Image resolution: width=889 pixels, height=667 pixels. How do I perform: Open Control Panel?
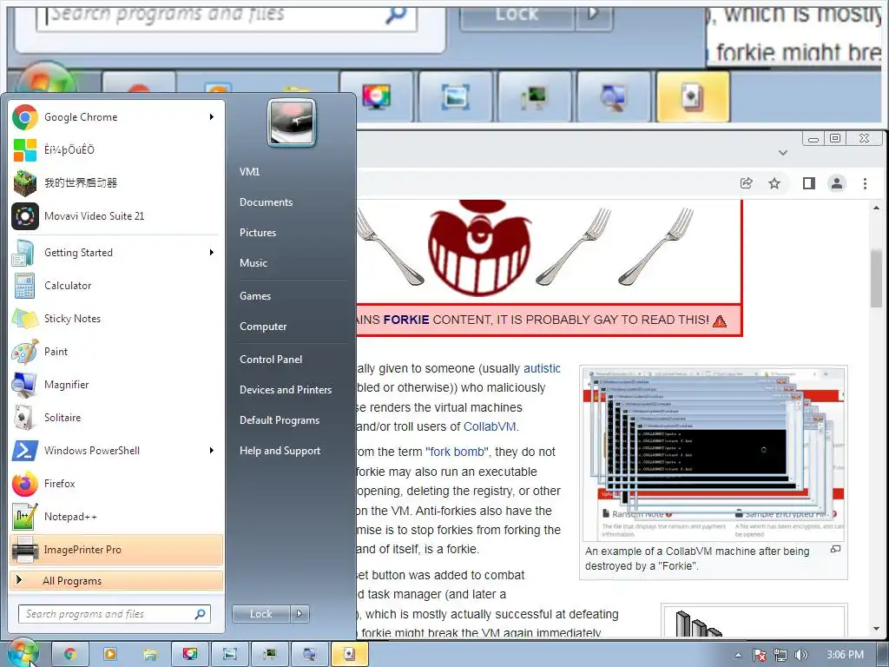pyautogui.click(x=271, y=359)
